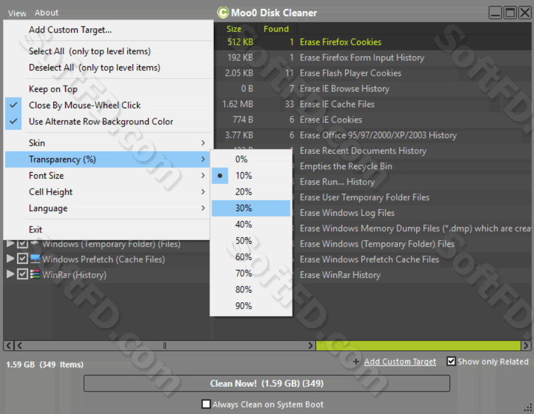Select Erase Office 95/97/2000/XP/2003 History row

(372, 135)
